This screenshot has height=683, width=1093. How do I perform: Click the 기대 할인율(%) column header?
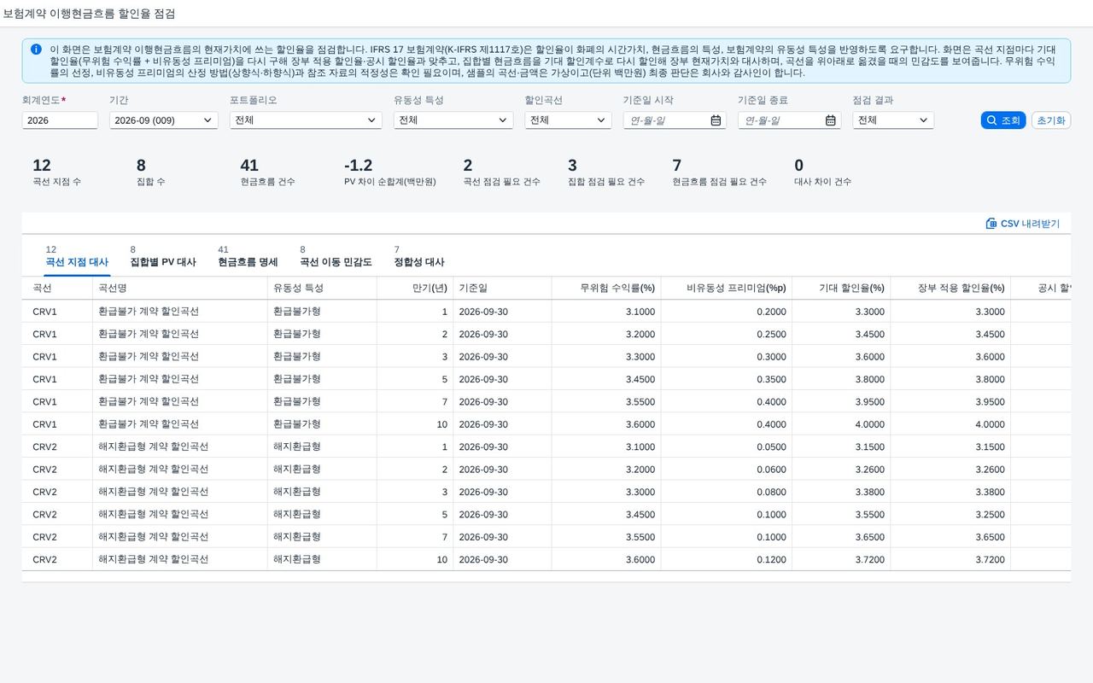(841, 289)
